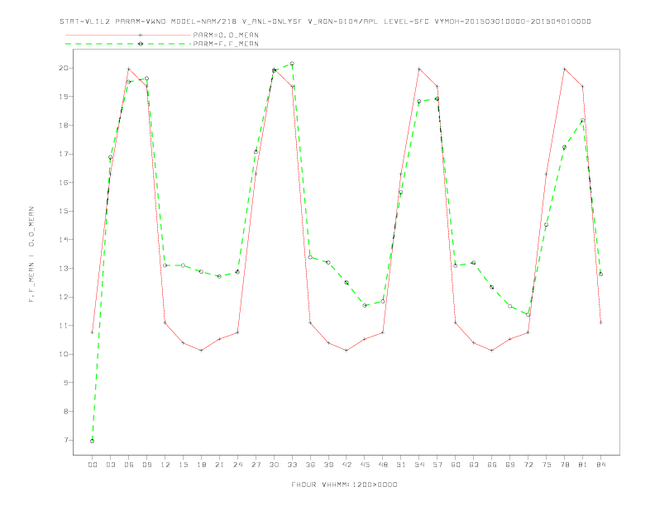Click y-axis tick label 8
The width and height of the screenshot is (655, 506).
66,411
